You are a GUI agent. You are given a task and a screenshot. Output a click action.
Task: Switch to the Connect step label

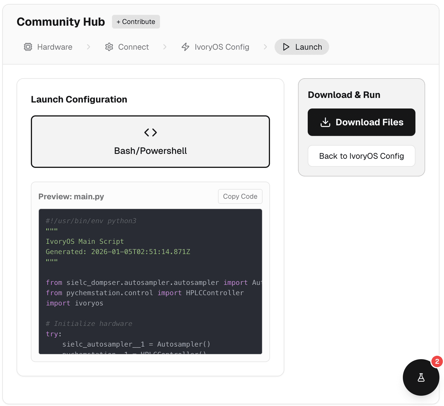133,47
